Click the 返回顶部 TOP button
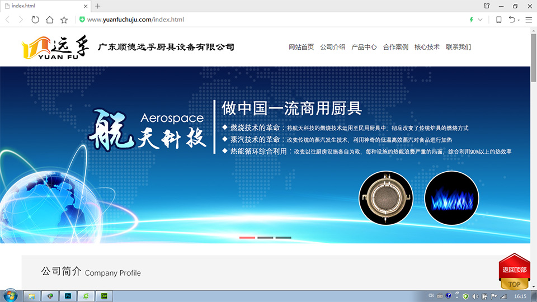This screenshot has width=537, height=302. 514,272
